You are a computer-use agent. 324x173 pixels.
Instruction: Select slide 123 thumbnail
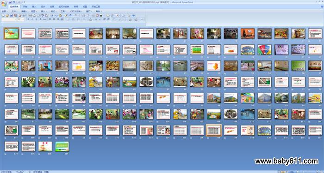pyautogui.click(x=146, y=130)
